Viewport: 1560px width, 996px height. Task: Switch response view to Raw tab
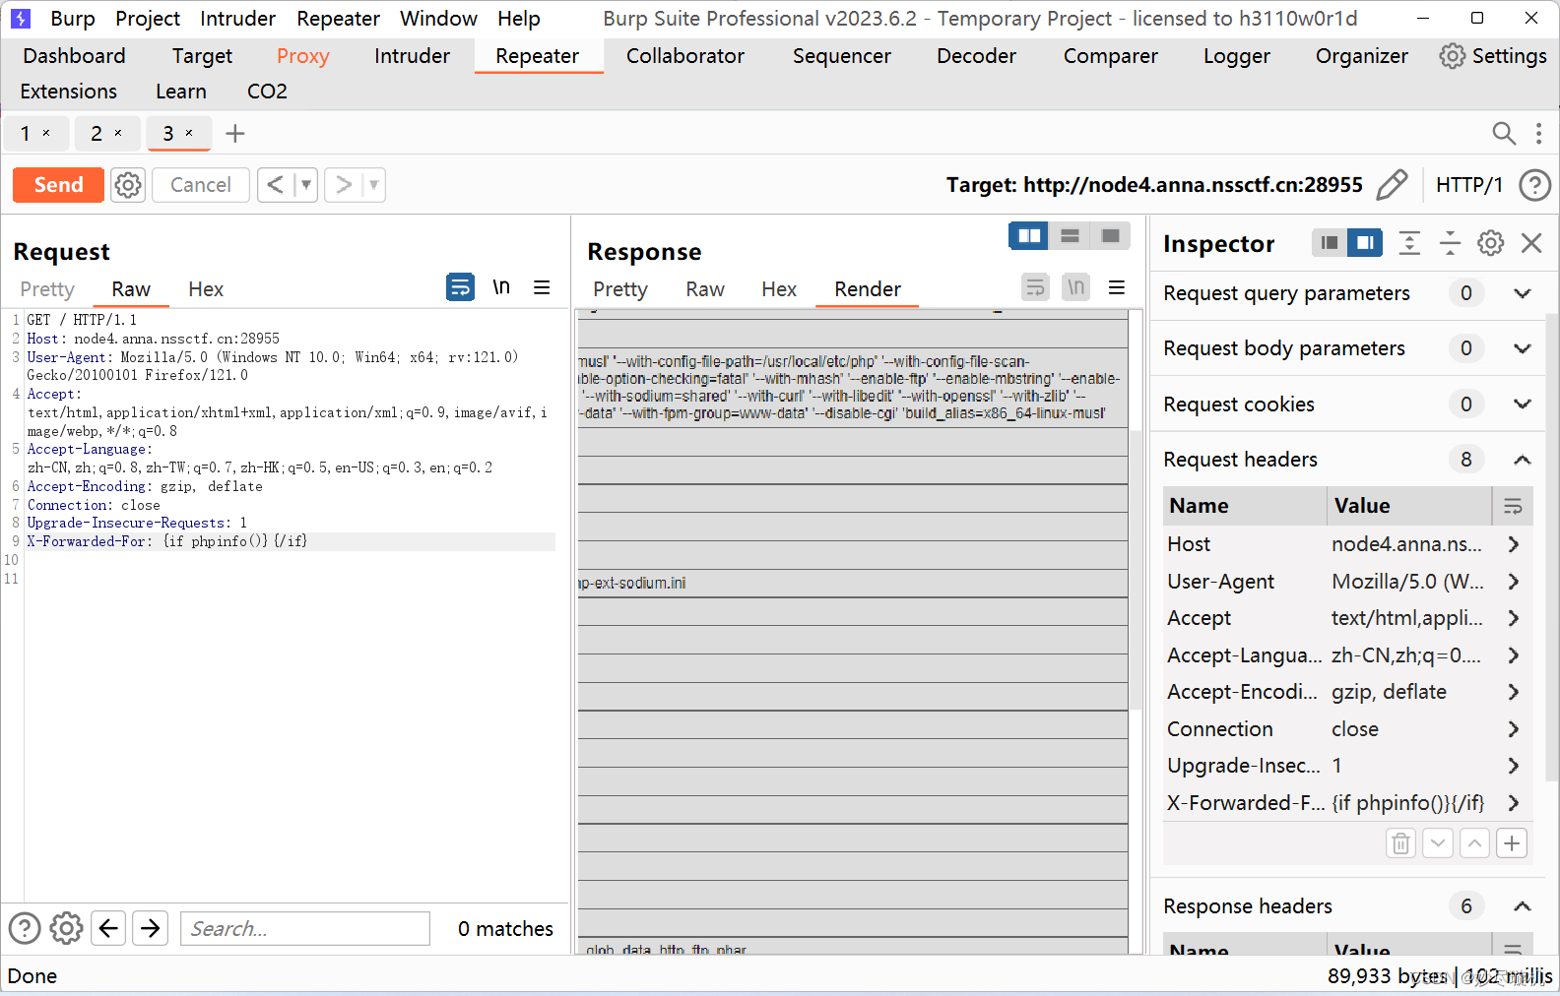click(705, 289)
